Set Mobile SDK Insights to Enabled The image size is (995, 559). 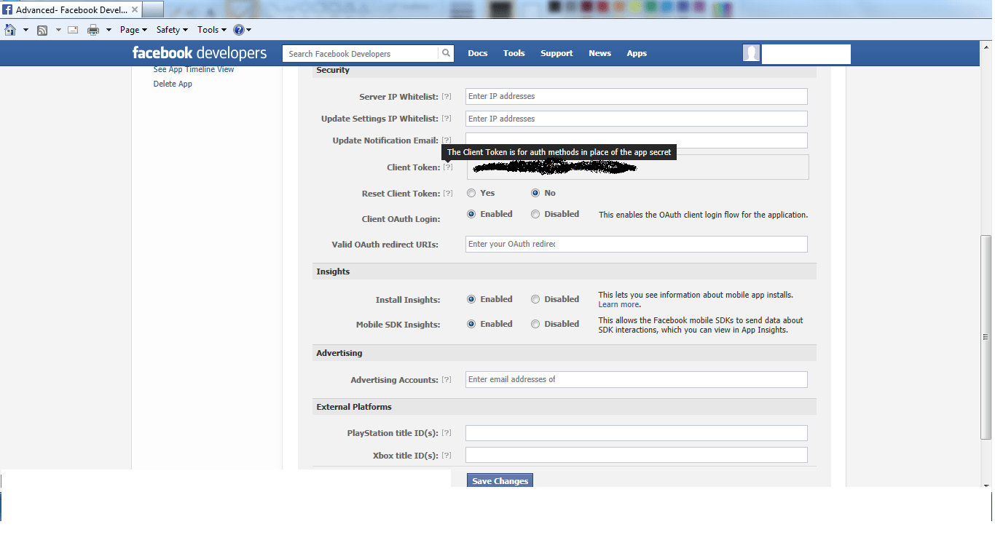(x=471, y=324)
